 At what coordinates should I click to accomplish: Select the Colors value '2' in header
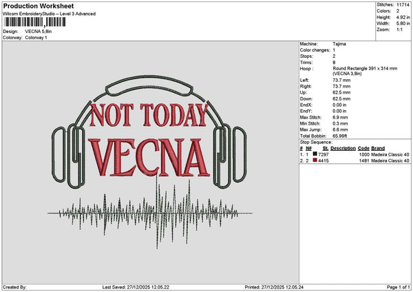(x=398, y=11)
